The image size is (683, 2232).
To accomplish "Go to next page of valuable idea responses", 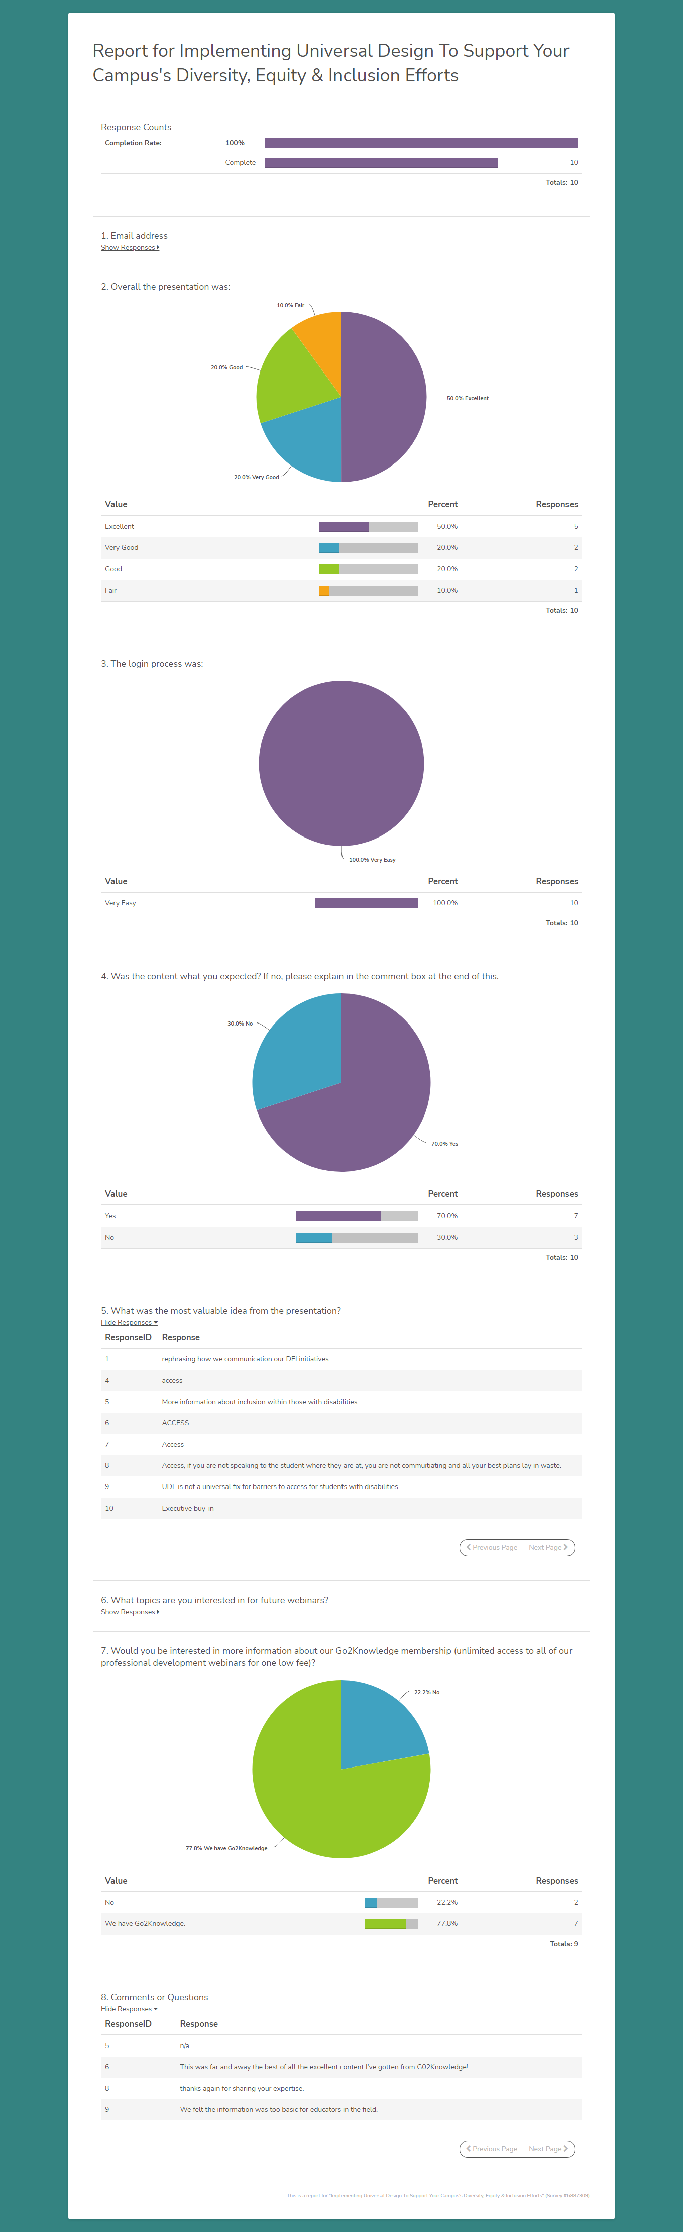I will 548,1547.
